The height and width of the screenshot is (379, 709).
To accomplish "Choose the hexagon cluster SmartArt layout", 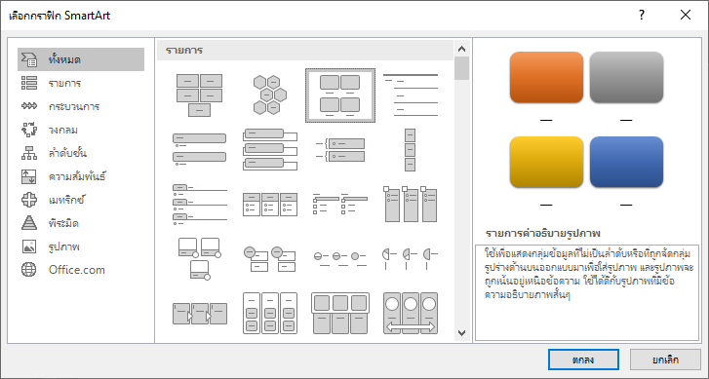I will click(x=269, y=95).
